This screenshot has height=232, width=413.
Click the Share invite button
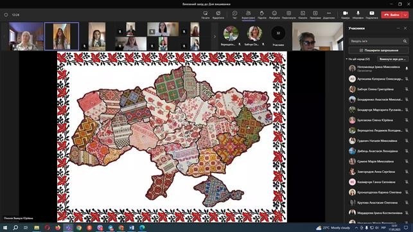point(378,50)
